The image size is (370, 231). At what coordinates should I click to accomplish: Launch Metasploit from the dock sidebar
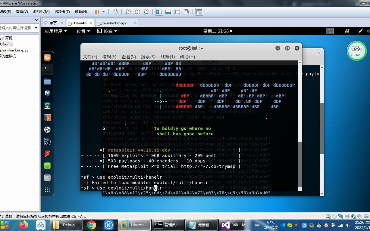(x=48, y=93)
